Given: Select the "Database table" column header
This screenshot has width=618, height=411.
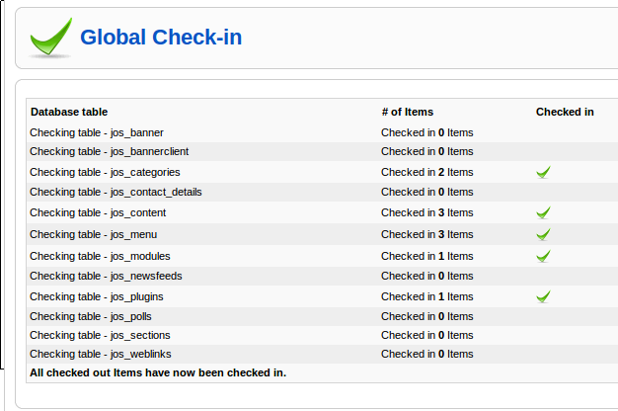Looking at the screenshot, I should [69, 112].
